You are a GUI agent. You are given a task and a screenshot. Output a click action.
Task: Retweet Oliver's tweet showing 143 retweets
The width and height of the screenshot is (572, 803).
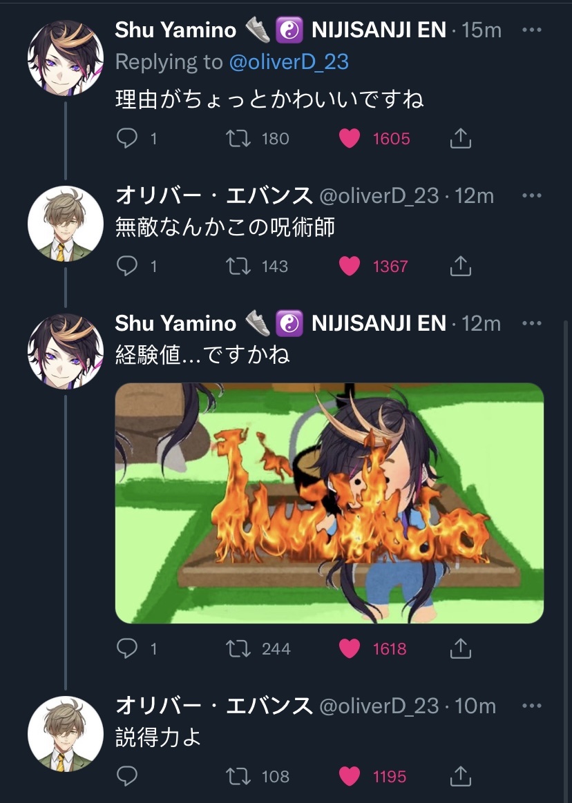click(x=238, y=266)
